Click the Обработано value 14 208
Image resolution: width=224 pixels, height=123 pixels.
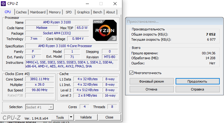210,58
